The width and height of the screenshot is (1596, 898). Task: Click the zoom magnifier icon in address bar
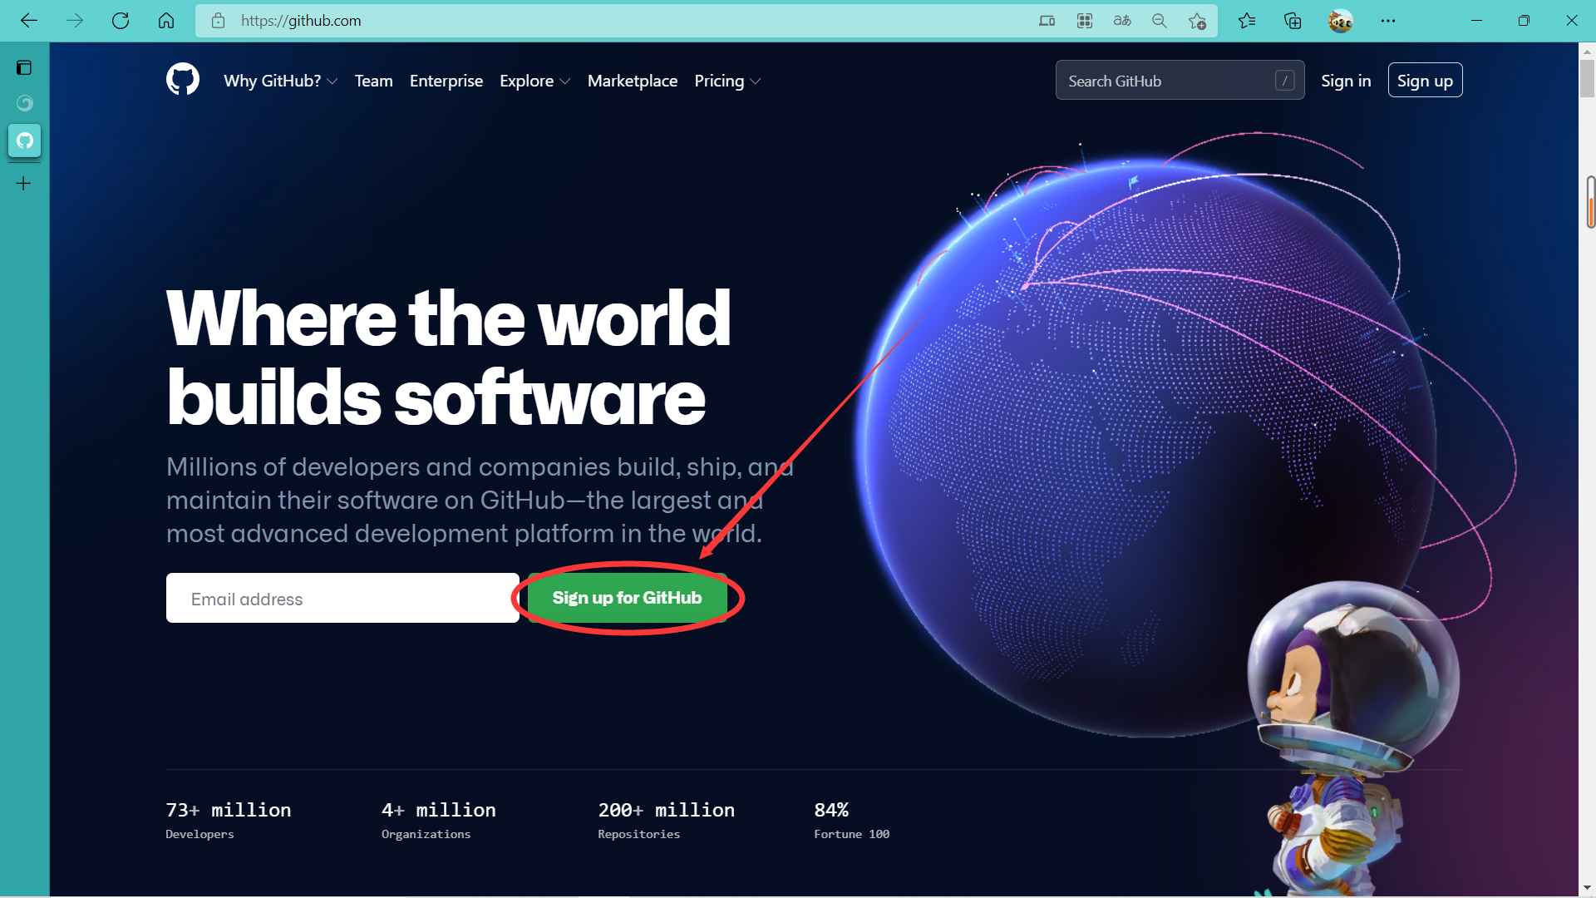1160,21
